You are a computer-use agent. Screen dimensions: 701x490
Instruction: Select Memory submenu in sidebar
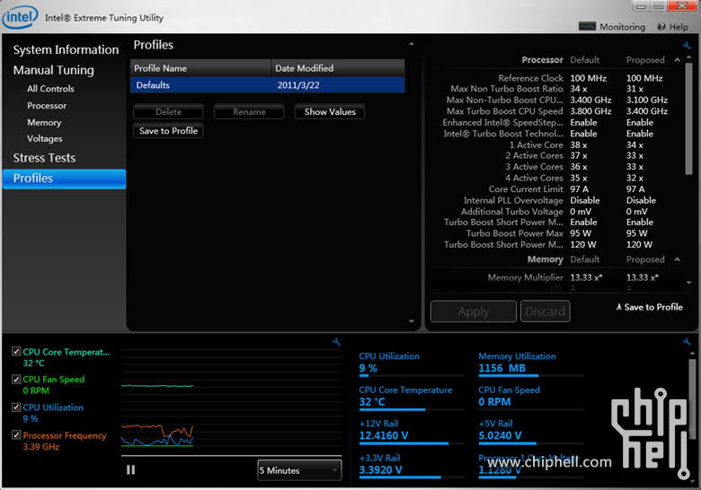[x=44, y=122]
